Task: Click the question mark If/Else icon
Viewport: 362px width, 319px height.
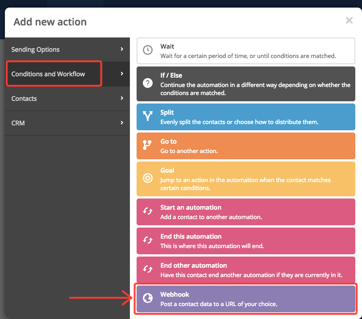Action: [x=148, y=83]
